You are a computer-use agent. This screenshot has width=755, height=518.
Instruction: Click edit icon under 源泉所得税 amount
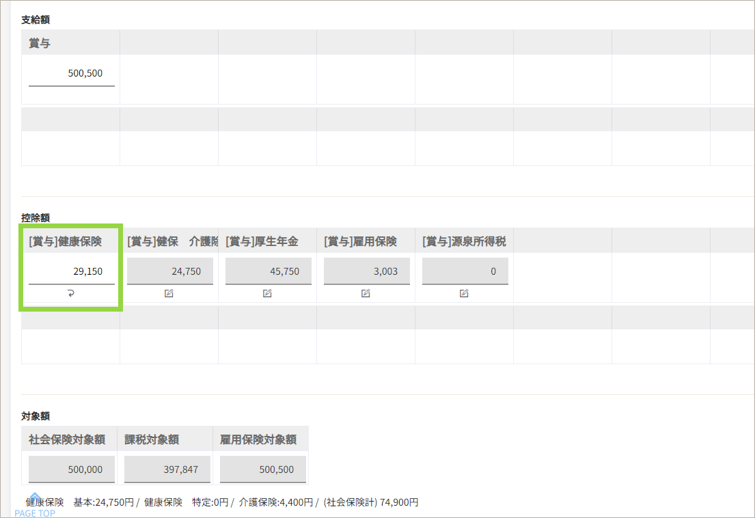tap(465, 293)
